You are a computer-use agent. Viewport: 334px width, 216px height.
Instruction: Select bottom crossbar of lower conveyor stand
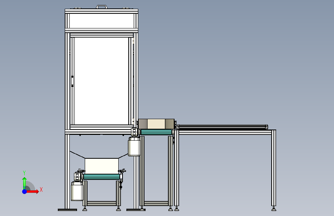(102, 204)
